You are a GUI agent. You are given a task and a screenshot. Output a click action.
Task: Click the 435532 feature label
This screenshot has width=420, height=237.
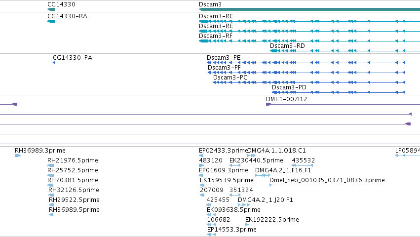coord(303,160)
